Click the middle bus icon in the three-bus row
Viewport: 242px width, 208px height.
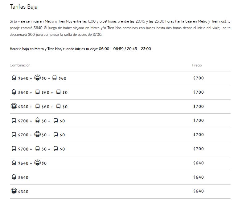tap(38, 149)
